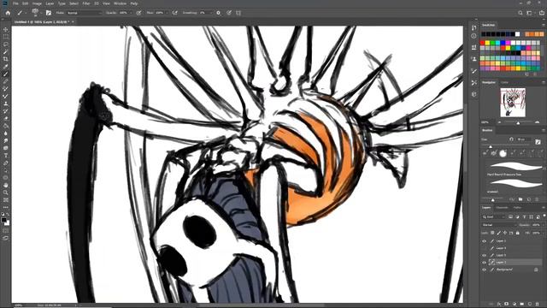Screen dimensions: 547x308
Task: Open the Smoothing value dropdown
Action: tap(211, 13)
